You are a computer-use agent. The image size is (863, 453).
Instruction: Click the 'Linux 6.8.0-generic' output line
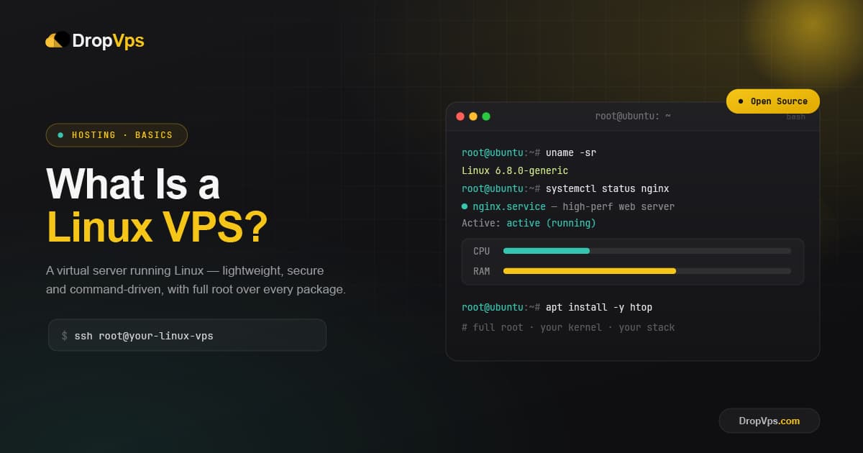click(515, 170)
